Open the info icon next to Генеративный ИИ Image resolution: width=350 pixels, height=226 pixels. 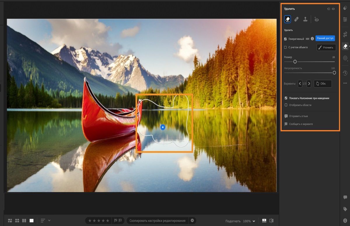[312, 38]
